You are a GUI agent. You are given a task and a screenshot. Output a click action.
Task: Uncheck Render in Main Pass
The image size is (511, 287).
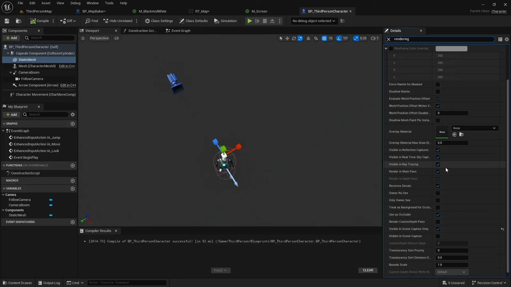click(438, 172)
